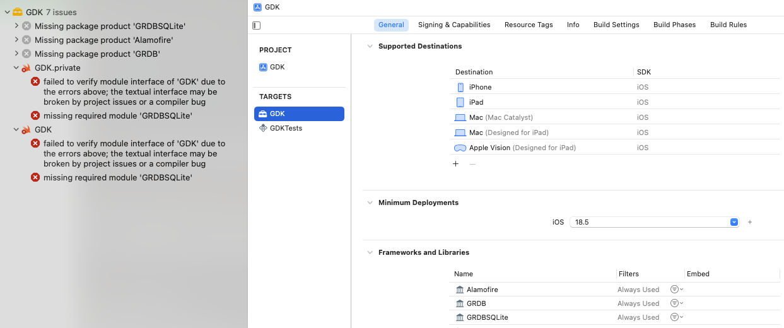Viewport: 784px width, 328px height.
Task: Remove the selected supported destination
Action: pyautogui.click(x=472, y=164)
